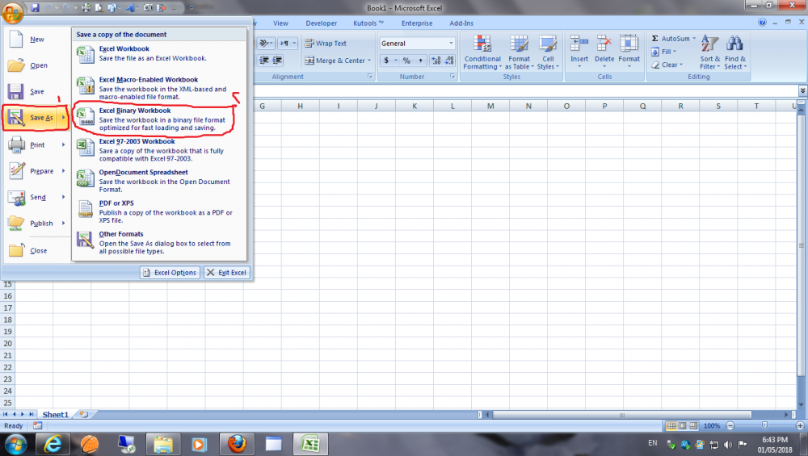Expand the Prepare submenu arrow
808x456 pixels.
click(64, 171)
